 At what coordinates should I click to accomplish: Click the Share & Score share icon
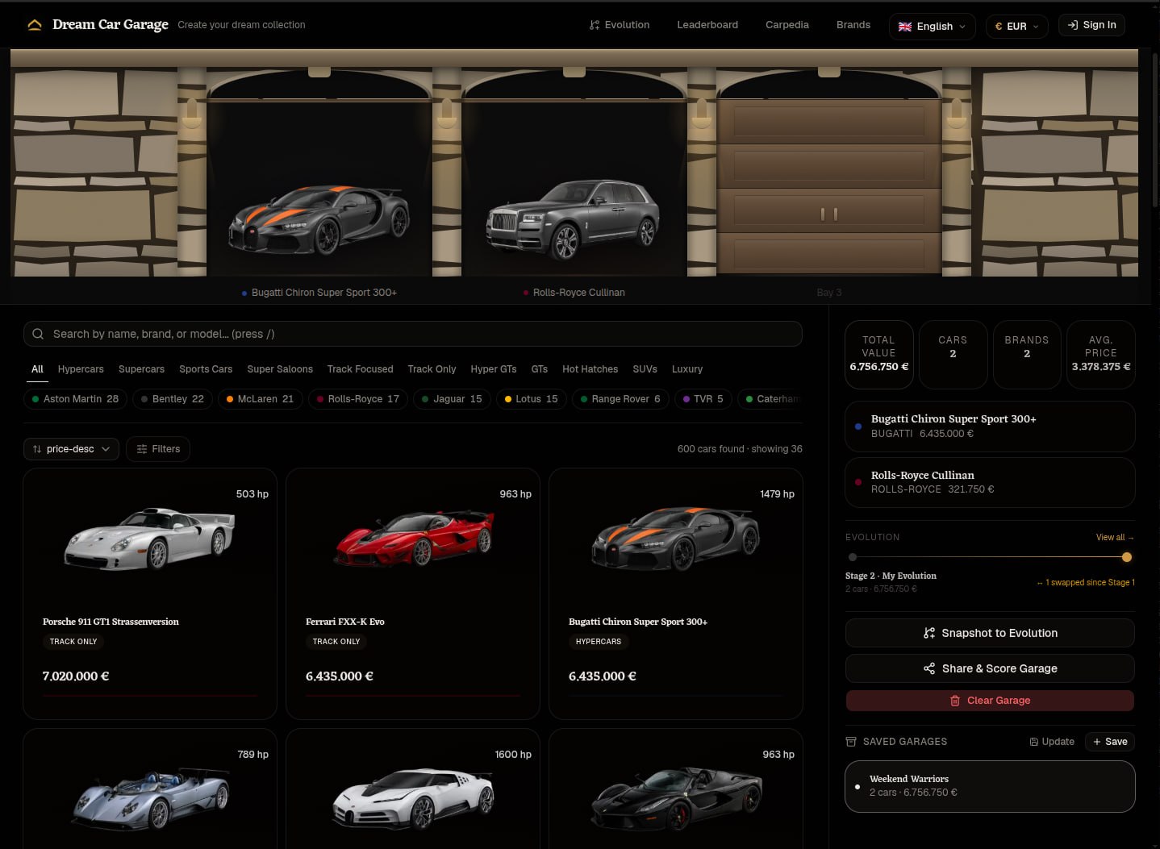point(929,668)
